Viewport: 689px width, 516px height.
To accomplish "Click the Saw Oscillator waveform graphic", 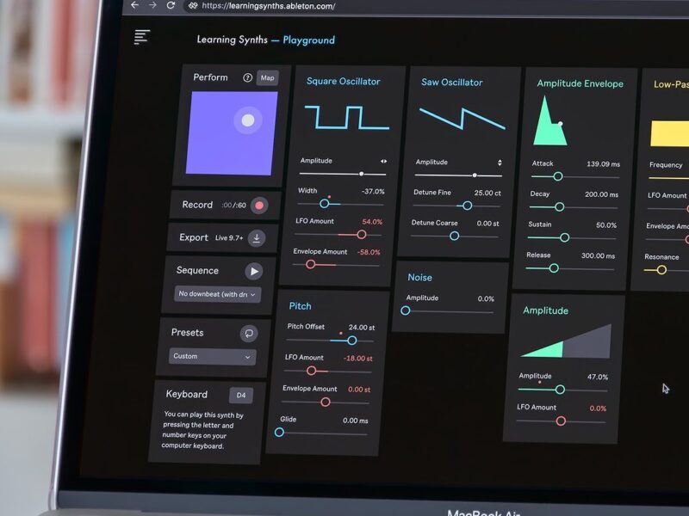I will 462,119.
